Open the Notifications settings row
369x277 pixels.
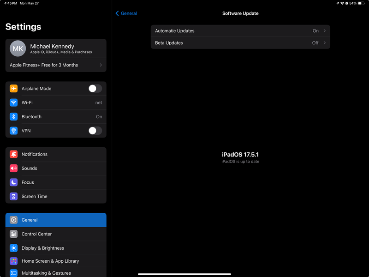tap(56, 154)
